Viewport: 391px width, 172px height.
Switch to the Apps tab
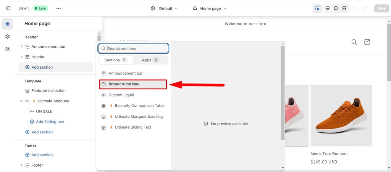150,60
